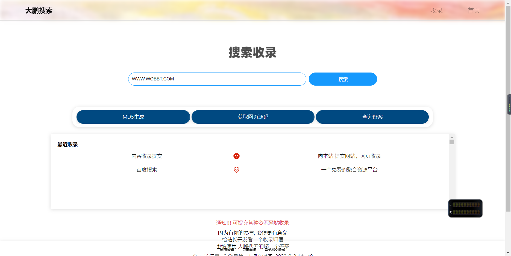The height and width of the screenshot is (256, 511).
Task: Select 收录 in the top navigation
Action: (436, 11)
